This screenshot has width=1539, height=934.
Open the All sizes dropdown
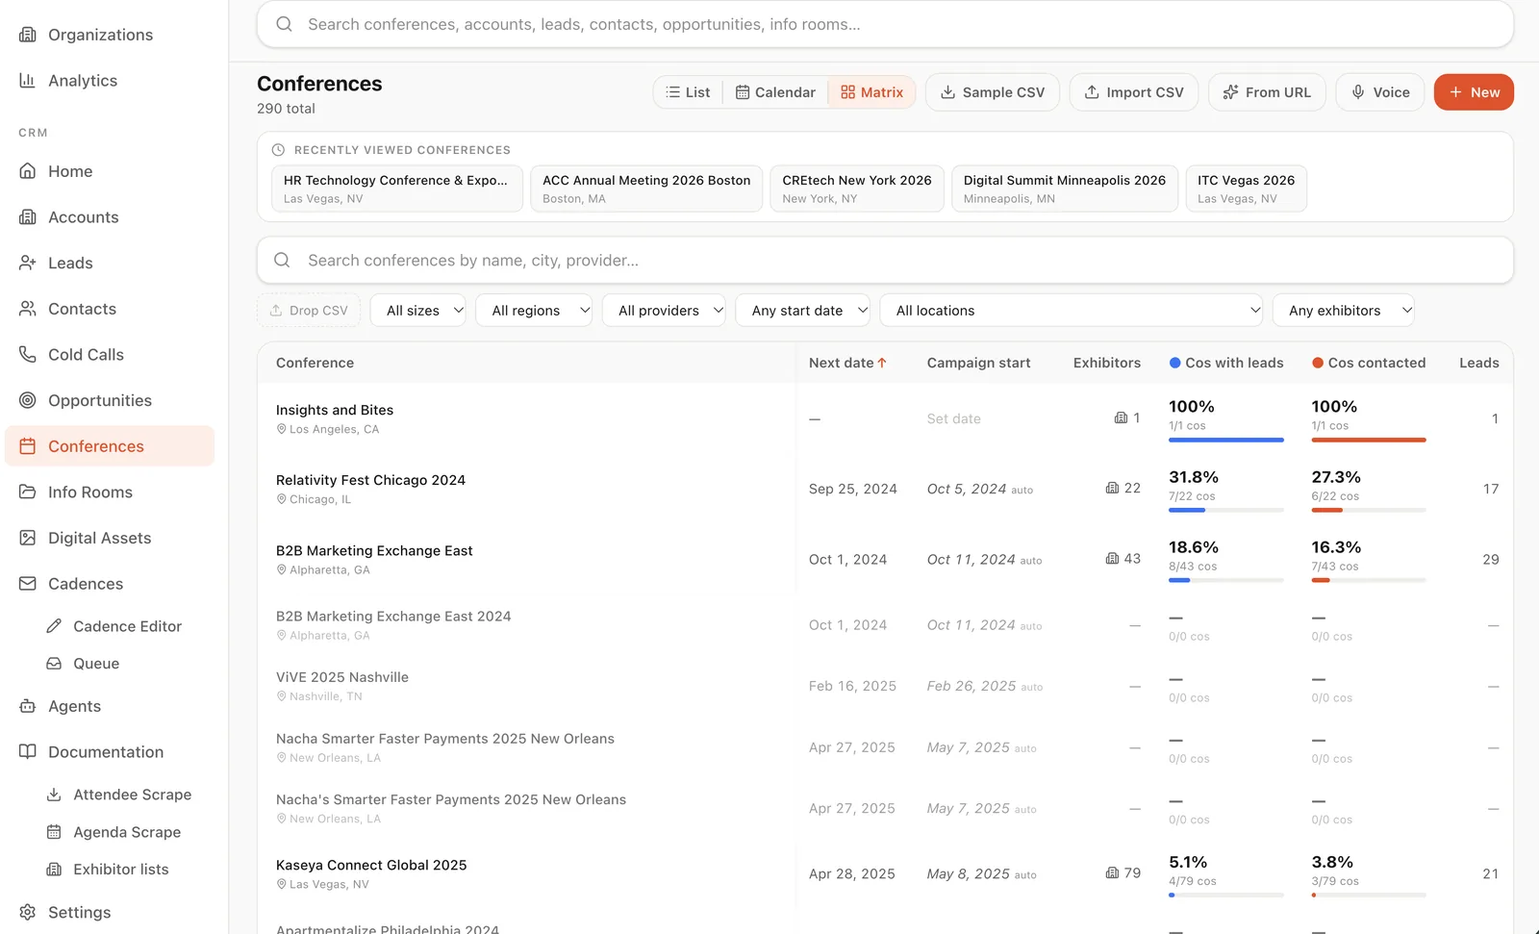pyautogui.click(x=418, y=311)
